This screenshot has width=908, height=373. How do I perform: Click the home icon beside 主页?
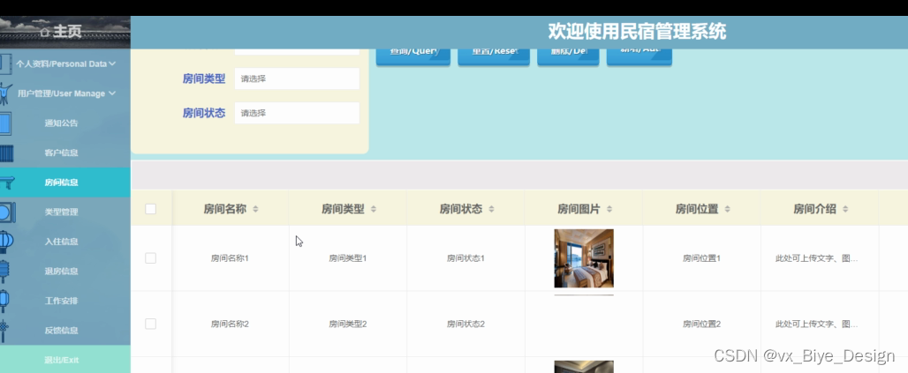click(45, 33)
